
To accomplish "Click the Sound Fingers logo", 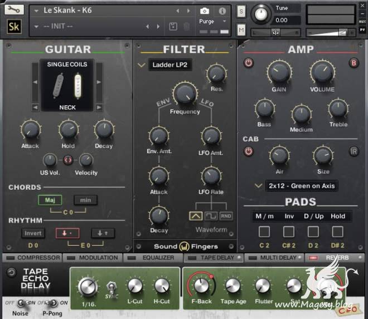I will pyautogui.click(x=186, y=246).
